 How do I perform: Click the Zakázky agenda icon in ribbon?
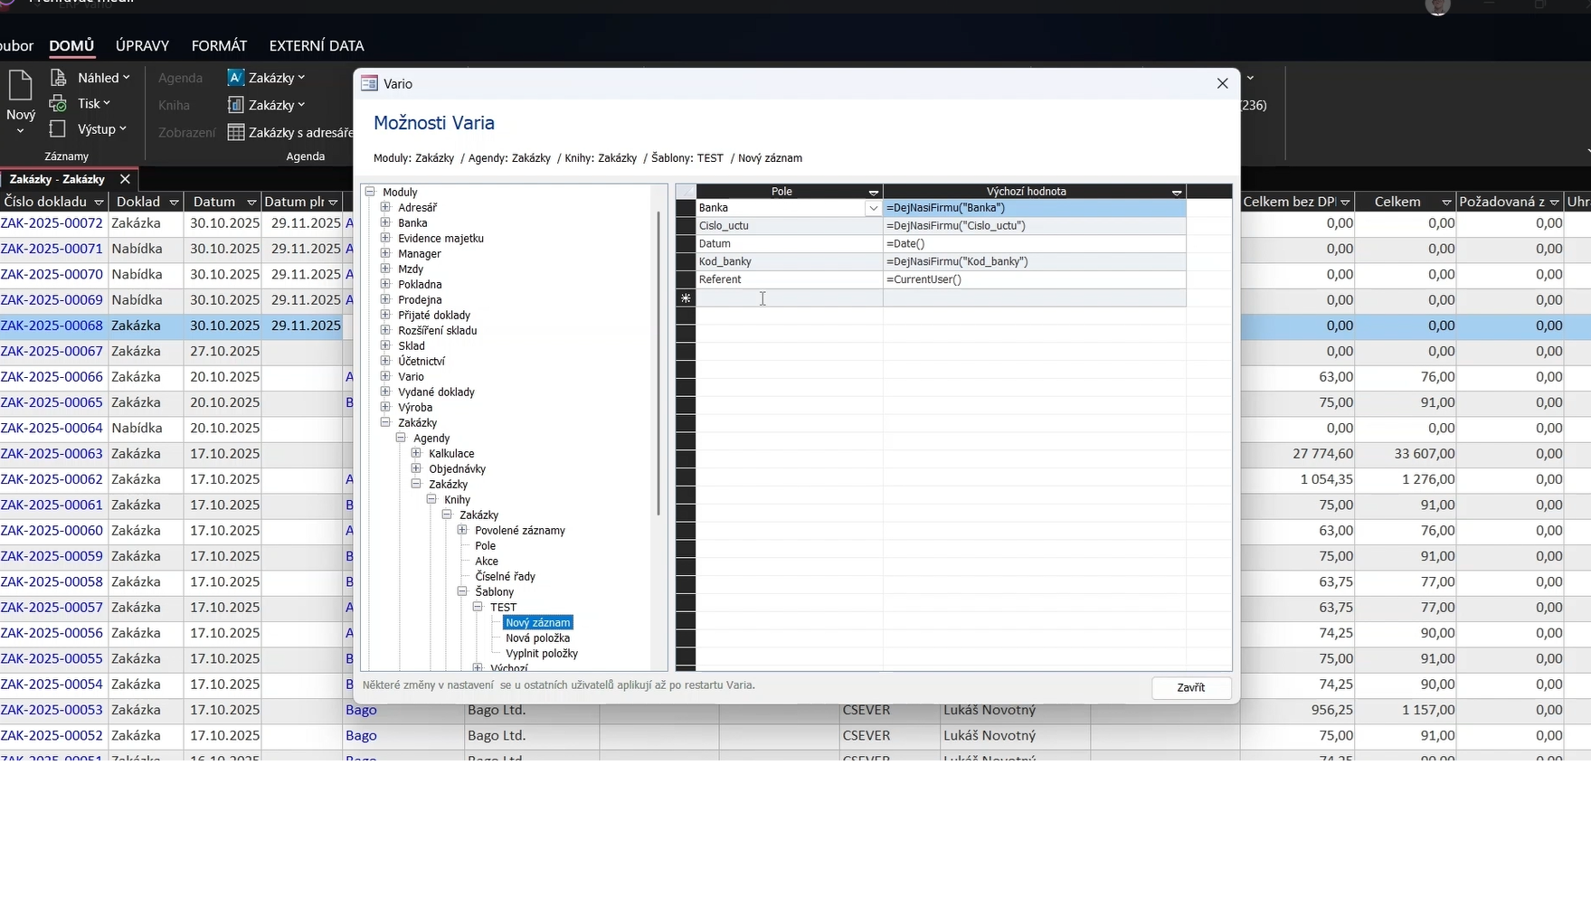click(x=235, y=78)
